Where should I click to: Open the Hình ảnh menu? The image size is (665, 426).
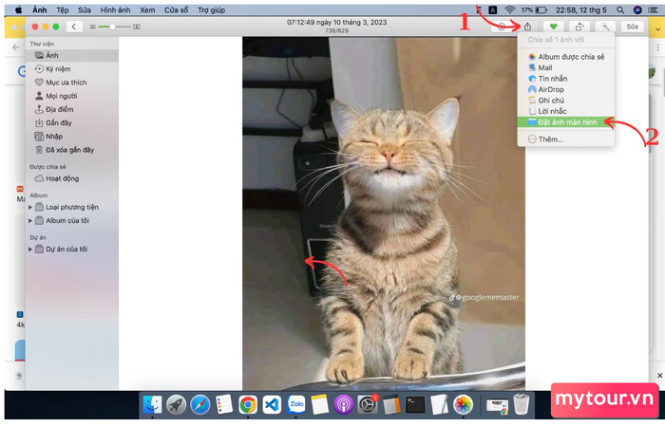[x=115, y=10]
